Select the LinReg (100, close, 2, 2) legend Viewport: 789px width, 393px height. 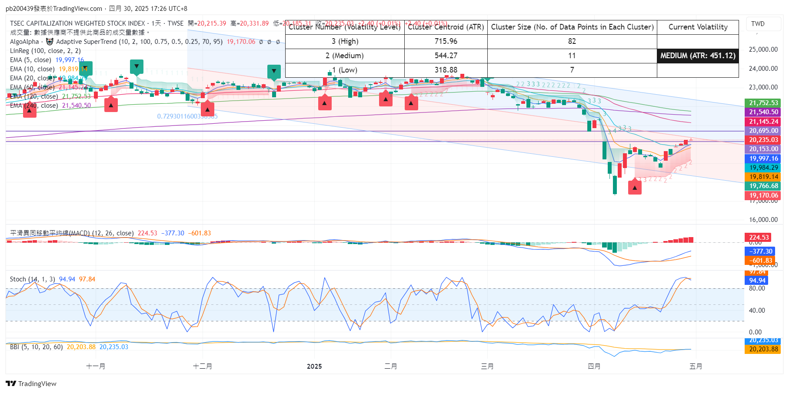pyautogui.click(x=45, y=51)
